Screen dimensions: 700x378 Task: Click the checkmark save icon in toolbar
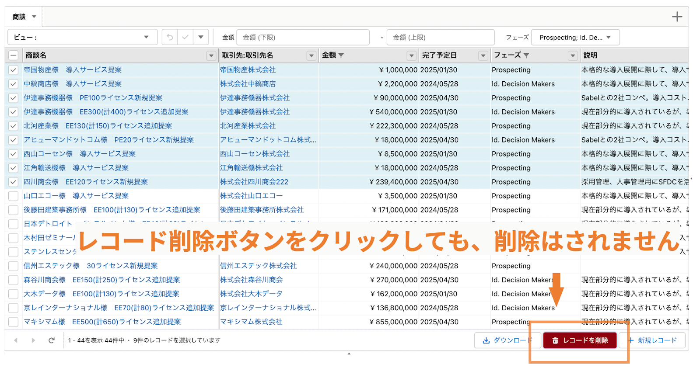point(185,37)
